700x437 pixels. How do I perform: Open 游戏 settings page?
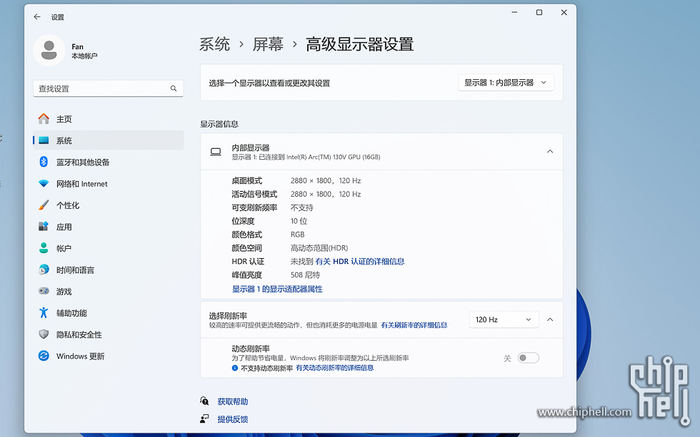coord(109,291)
